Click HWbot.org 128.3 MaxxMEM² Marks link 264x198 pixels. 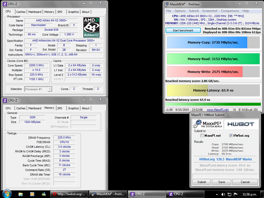pyautogui.click(x=225, y=159)
